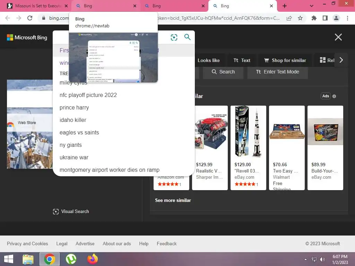Reload the page with the refresh icon
Viewport: 355px width, 266px height.
pos(30,18)
